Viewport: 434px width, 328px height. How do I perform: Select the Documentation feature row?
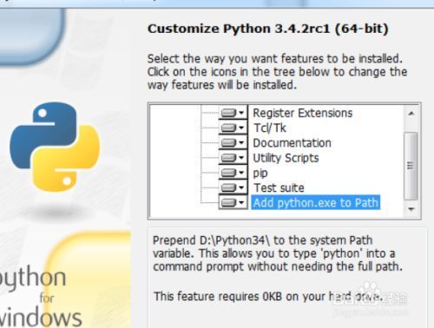coord(292,143)
